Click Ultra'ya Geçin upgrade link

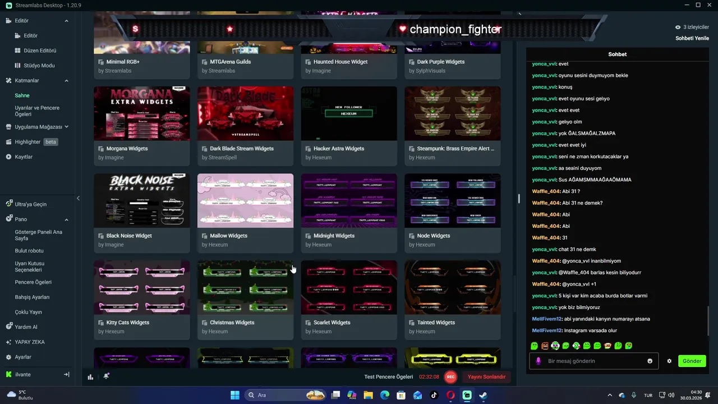(30, 204)
